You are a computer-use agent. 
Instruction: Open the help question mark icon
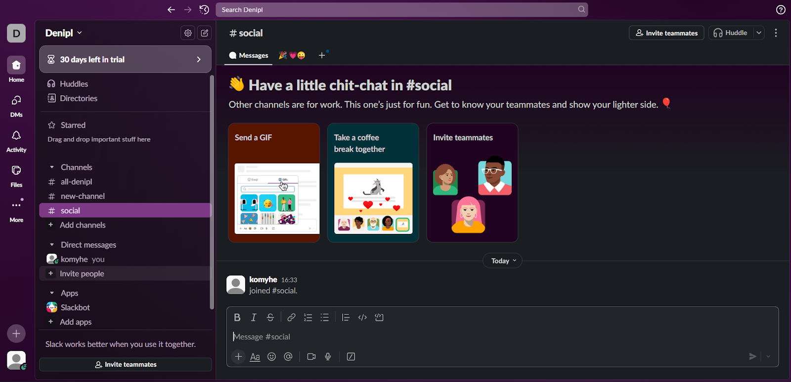click(x=781, y=10)
